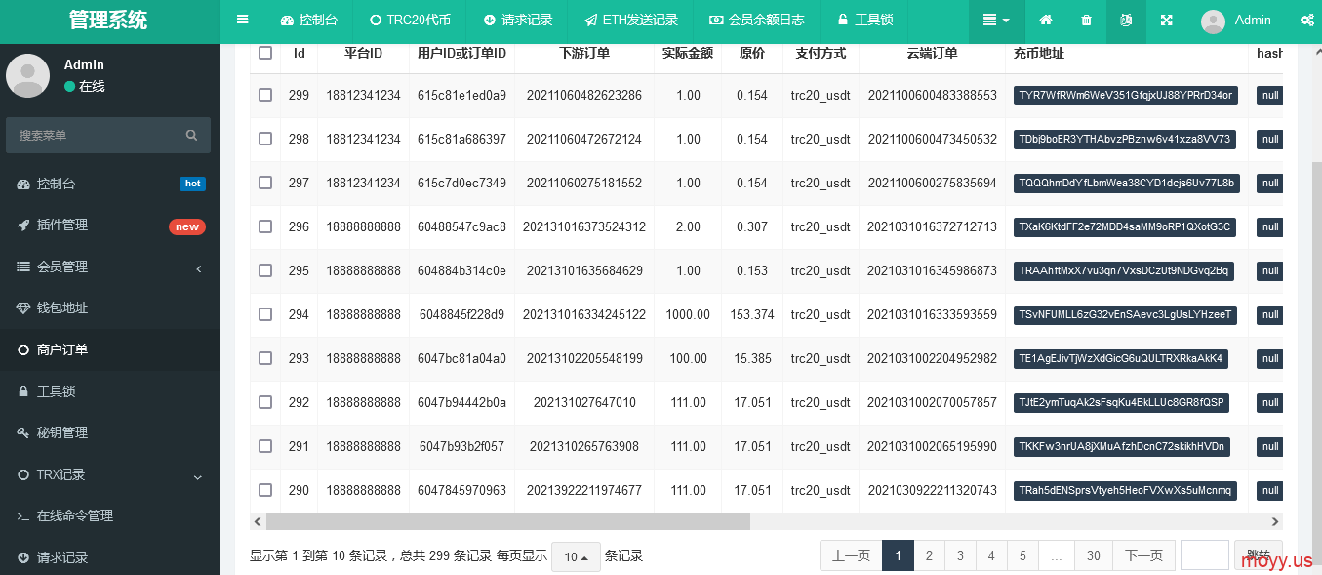Jump to the last page 30

click(1094, 555)
